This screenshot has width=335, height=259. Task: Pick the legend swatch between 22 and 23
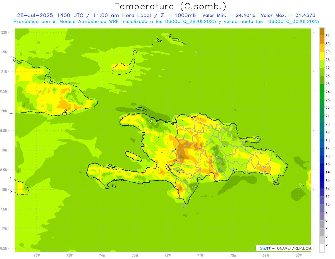click(x=322, y=104)
